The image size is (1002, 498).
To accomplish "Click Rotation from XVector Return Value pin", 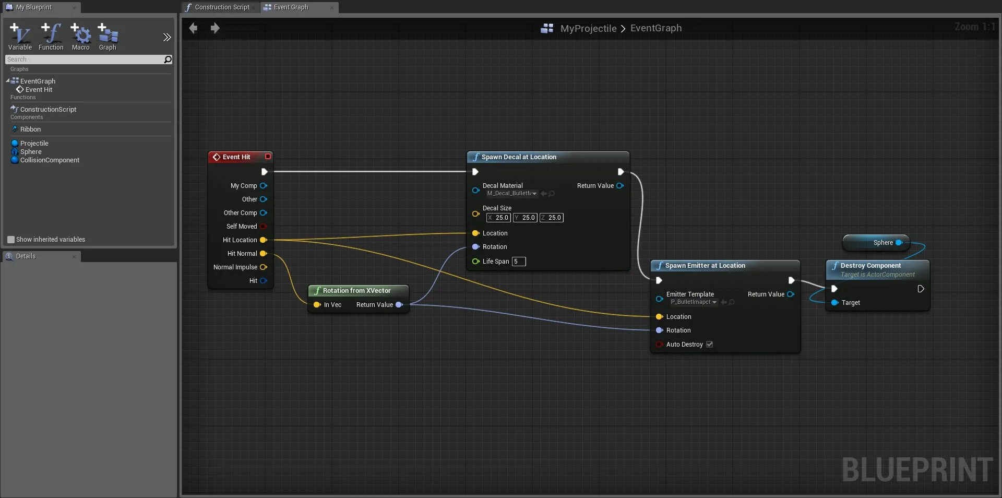I will coord(399,305).
